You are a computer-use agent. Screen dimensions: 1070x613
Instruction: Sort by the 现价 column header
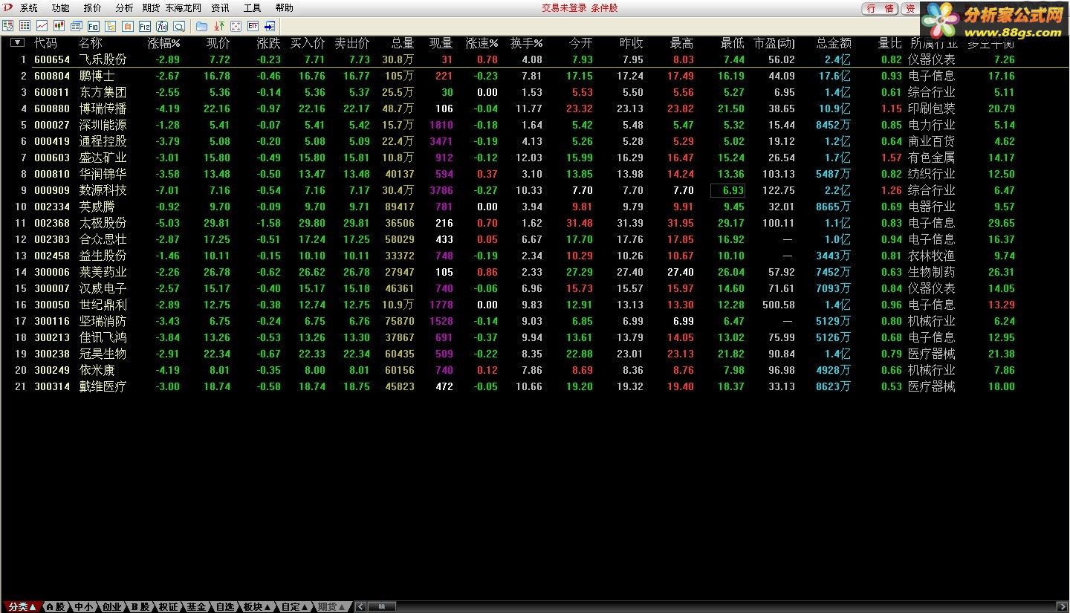(x=218, y=43)
